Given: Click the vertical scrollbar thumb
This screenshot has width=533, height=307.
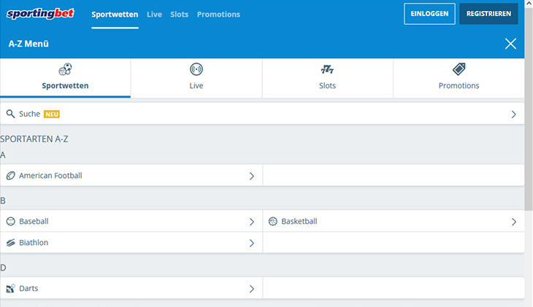Looking at the screenshot, I should tap(529, 109).
